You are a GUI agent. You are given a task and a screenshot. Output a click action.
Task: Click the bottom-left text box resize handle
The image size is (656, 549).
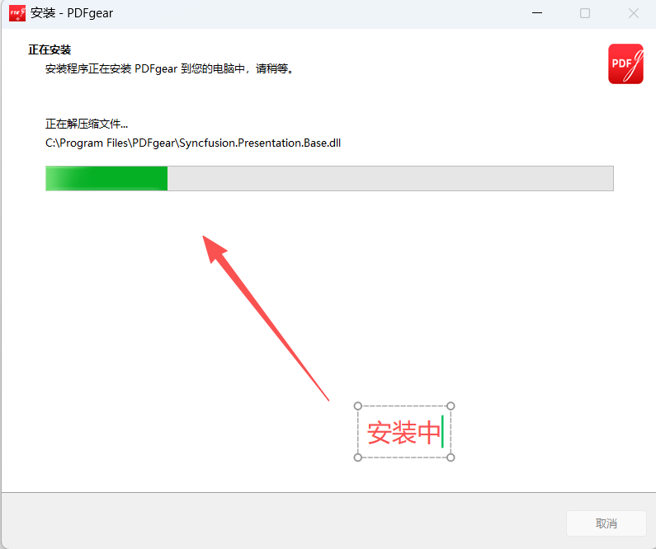357,457
